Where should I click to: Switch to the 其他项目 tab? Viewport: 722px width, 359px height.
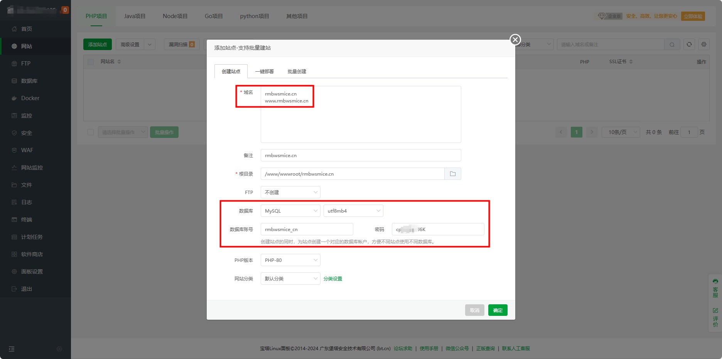[297, 16]
